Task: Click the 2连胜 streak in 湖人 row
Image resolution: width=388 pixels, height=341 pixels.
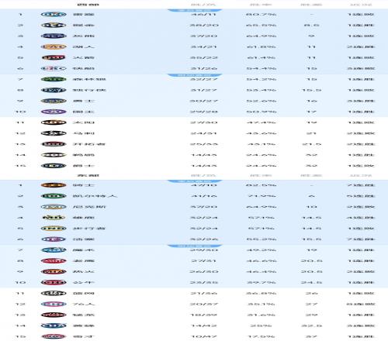Action: [x=361, y=46]
